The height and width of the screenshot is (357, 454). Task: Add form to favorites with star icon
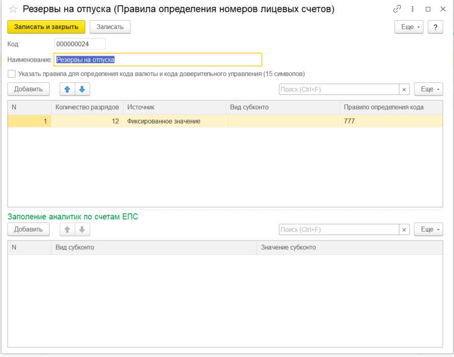click(13, 9)
